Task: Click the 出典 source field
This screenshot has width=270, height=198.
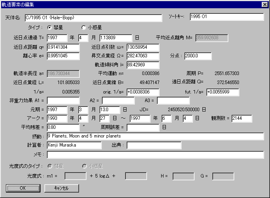Action: [x=154, y=145]
